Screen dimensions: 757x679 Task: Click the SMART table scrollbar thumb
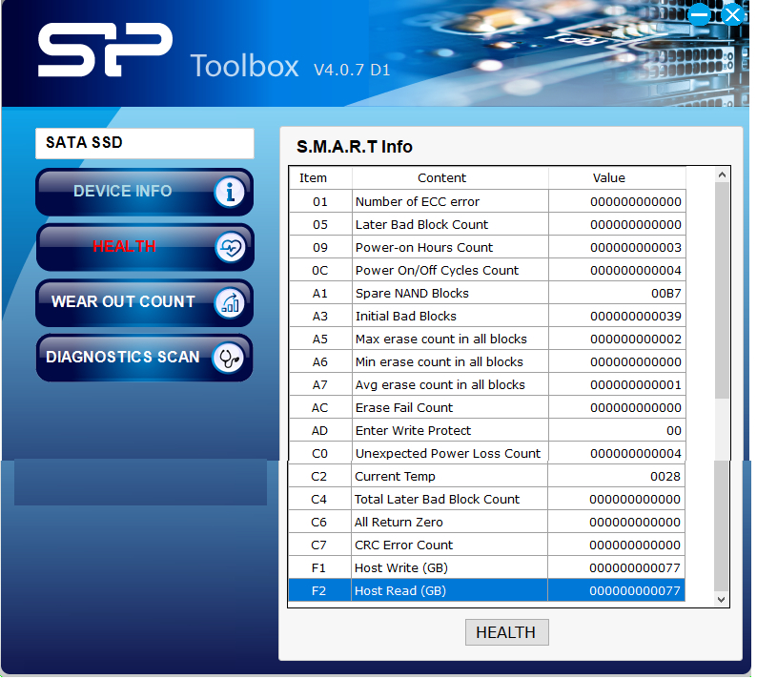tap(722, 290)
